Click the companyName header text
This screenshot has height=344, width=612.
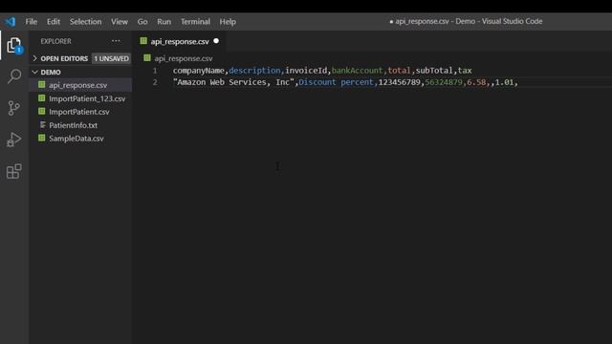click(x=199, y=71)
